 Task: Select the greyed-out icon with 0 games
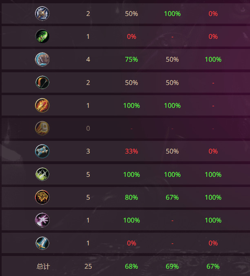tap(42, 128)
